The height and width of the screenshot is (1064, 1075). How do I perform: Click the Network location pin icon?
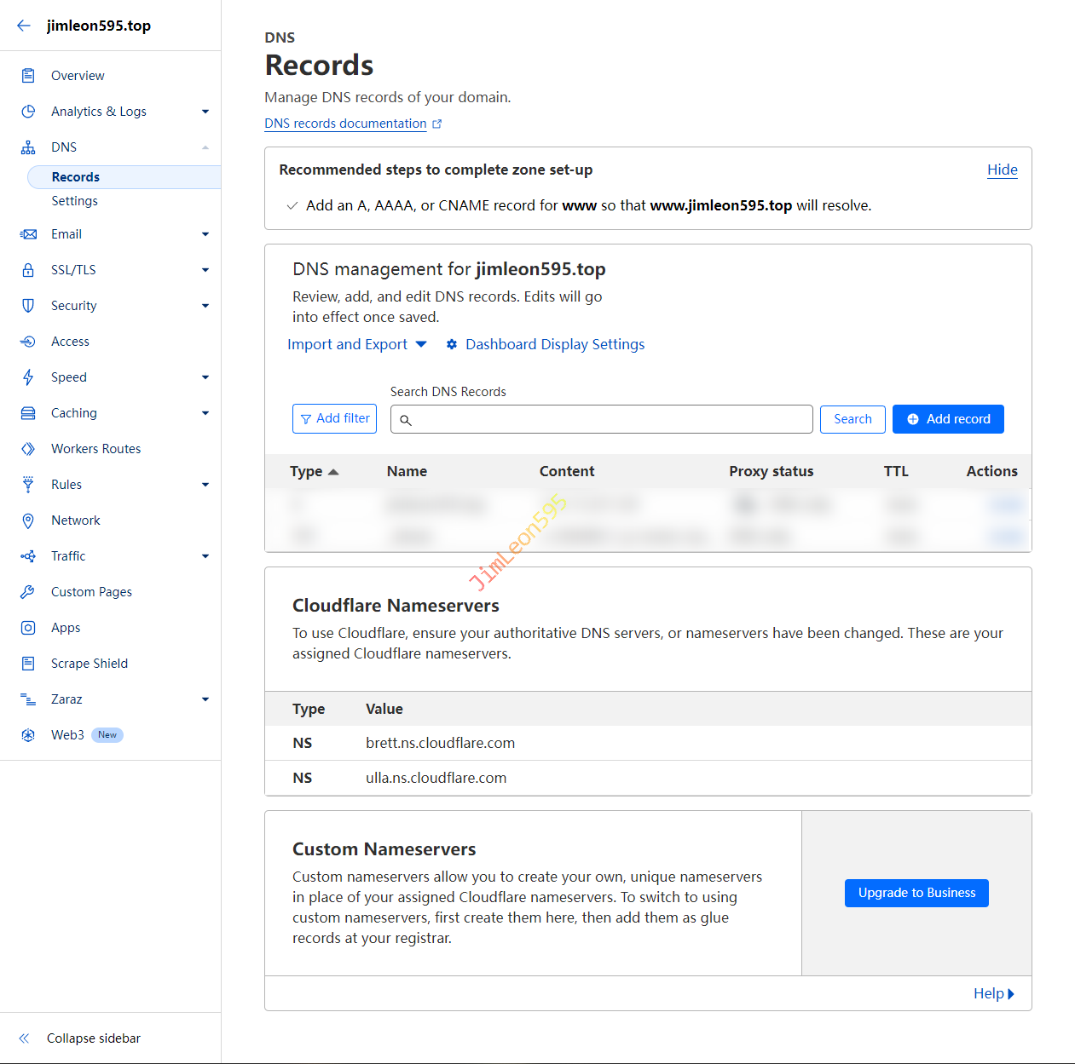click(28, 520)
